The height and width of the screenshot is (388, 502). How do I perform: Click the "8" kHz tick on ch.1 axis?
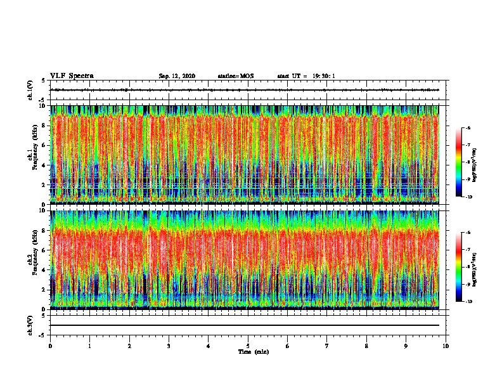(44, 126)
